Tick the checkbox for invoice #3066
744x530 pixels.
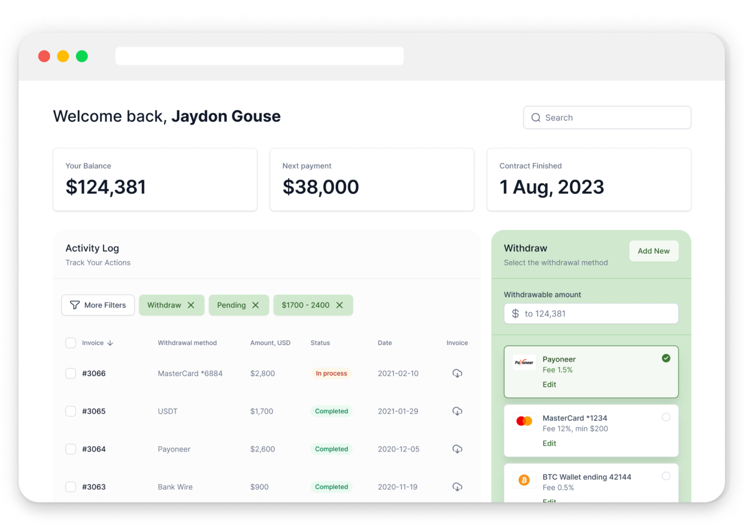71,373
